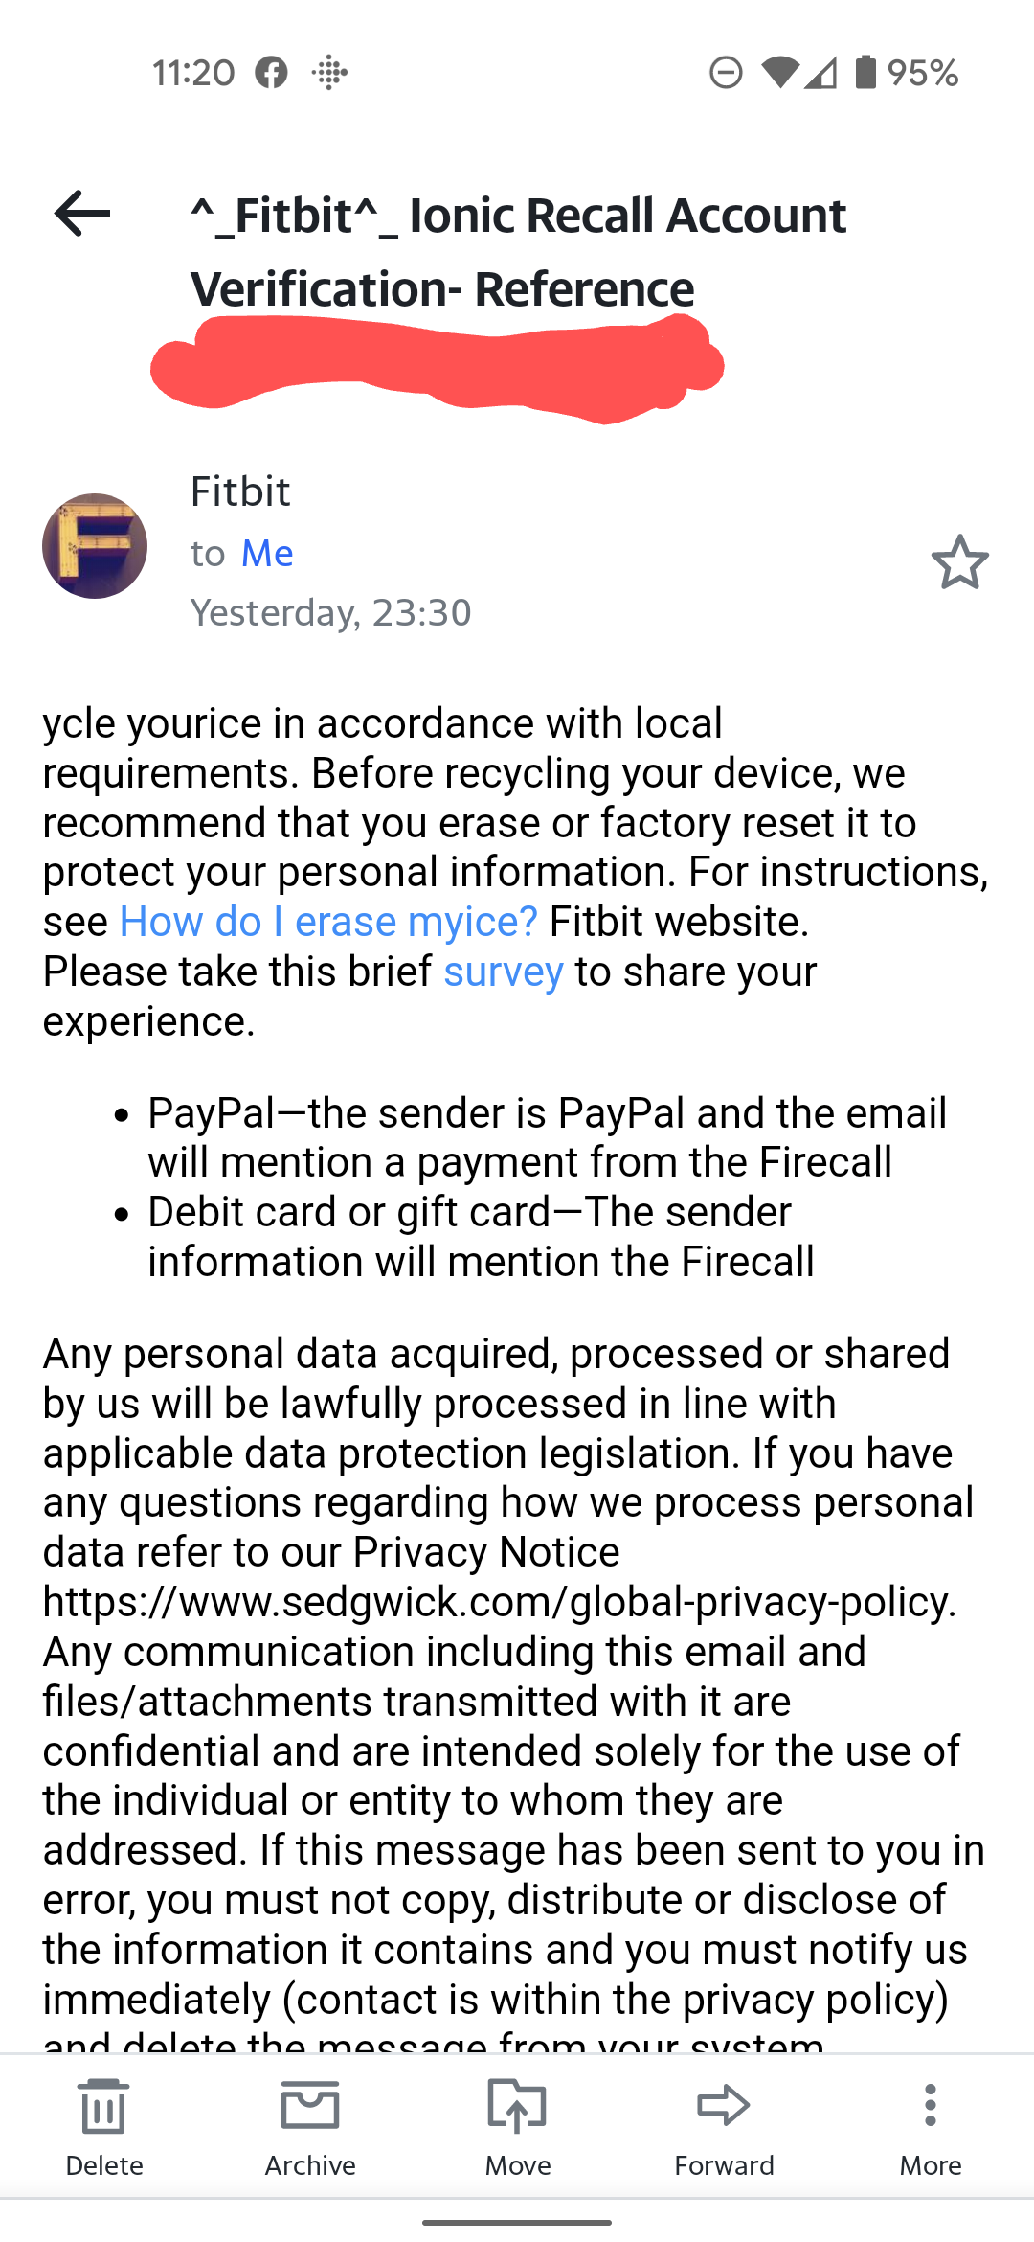Tap the bottom navigation home handle
The image size is (1034, 2242).
[x=517, y=2222]
